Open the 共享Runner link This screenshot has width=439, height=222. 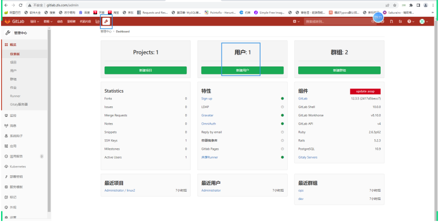pyautogui.click(x=210, y=157)
